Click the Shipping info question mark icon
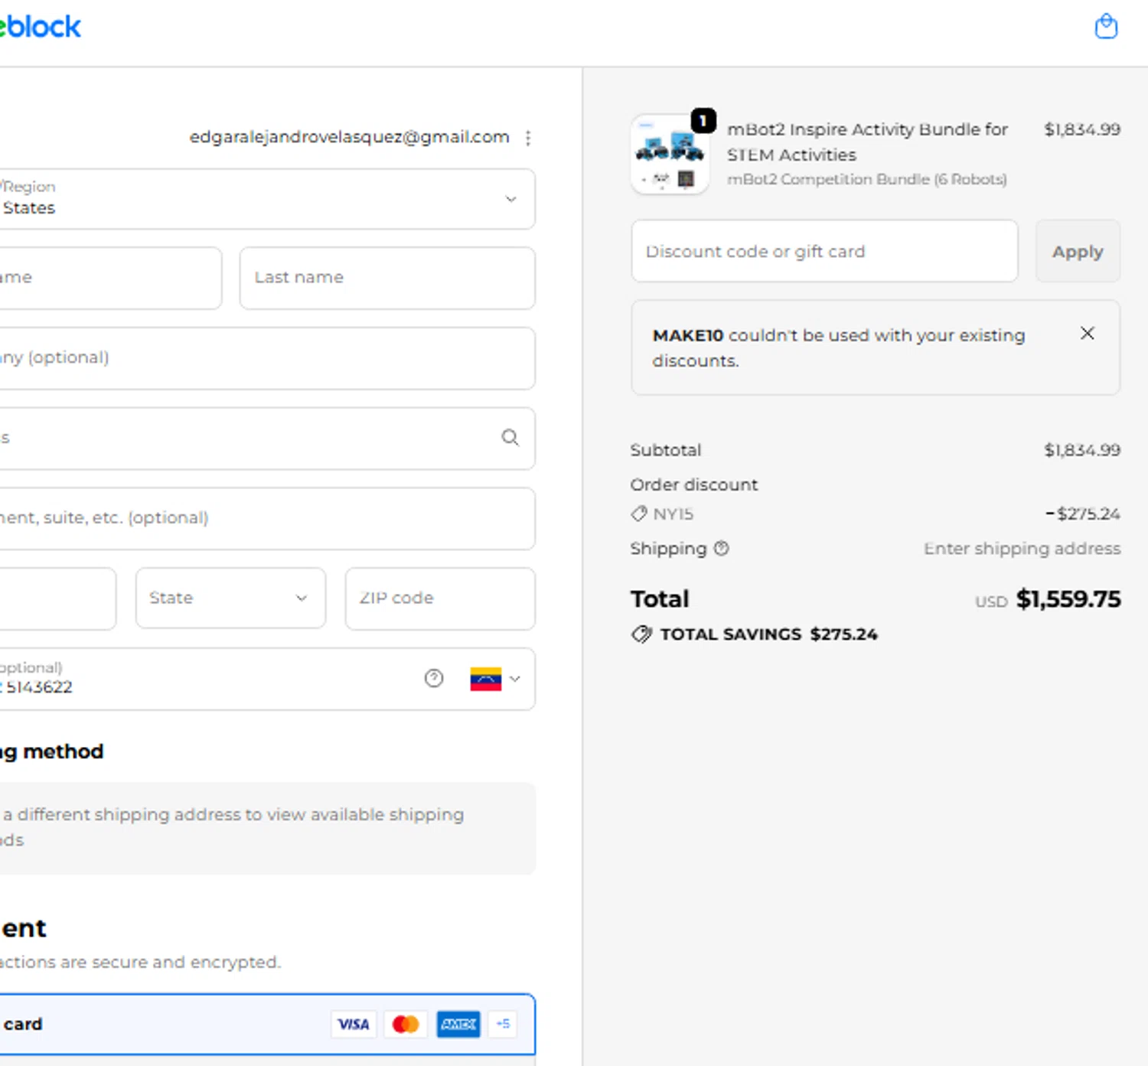The width and height of the screenshot is (1148, 1066). tap(721, 548)
